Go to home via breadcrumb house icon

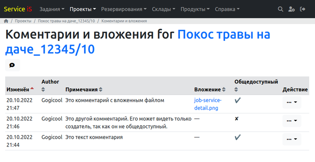click(6, 21)
